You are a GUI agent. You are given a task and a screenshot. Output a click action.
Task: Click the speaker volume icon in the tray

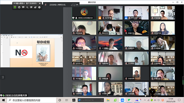pos(155,100)
